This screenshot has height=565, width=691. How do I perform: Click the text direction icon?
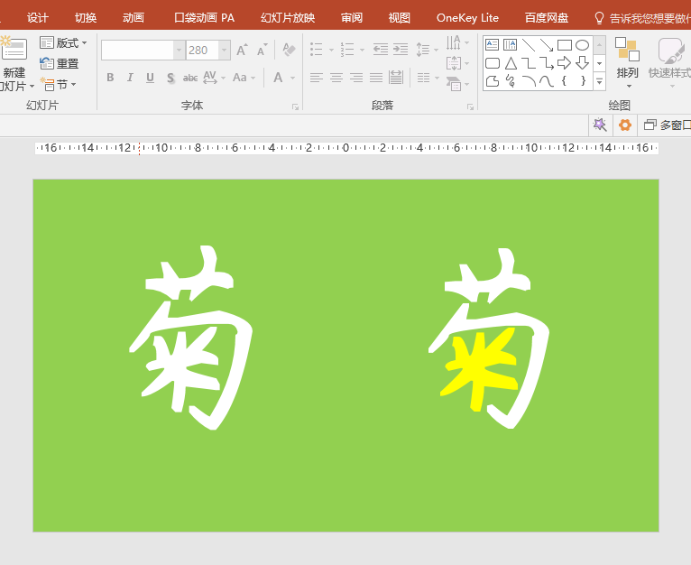pyautogui.click(x=454, y=42)
